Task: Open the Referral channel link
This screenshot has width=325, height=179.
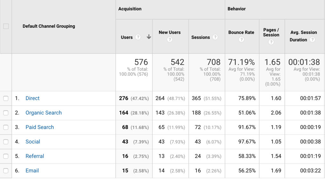Action: point(35,156)
